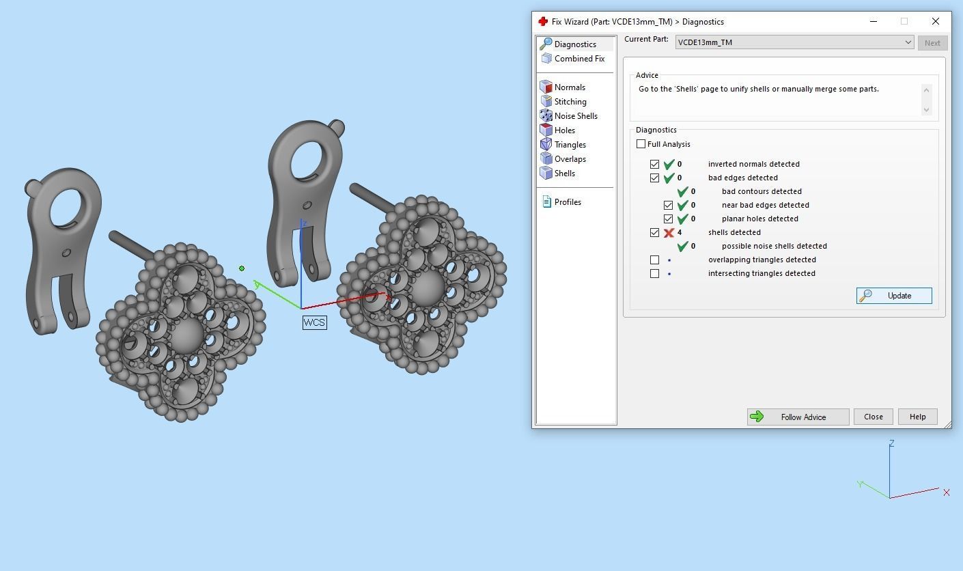Click the Advice box scroll down arrow
This screenshot has width=963, height=571.
click(926, 109)
